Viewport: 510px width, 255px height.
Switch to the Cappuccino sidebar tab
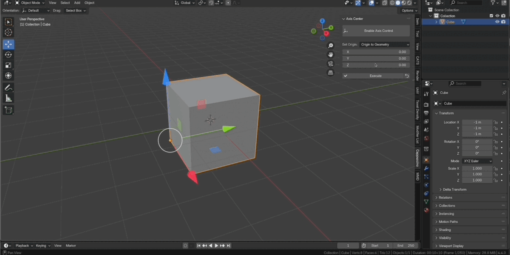pyautogui.click(x=417, y=158)
